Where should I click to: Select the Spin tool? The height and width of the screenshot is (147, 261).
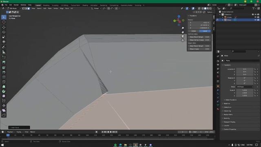4,91
